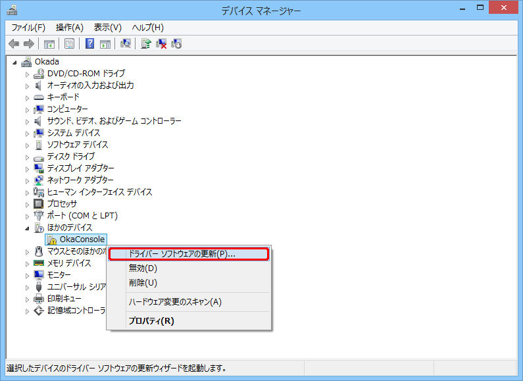Click the disk drive icon beside ディスク ドライブ
This screenshot has height=381, width=523.
[39, 157]
